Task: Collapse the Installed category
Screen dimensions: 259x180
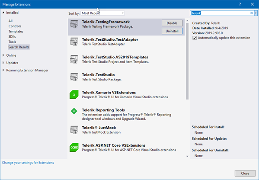Action: point(3,13)
